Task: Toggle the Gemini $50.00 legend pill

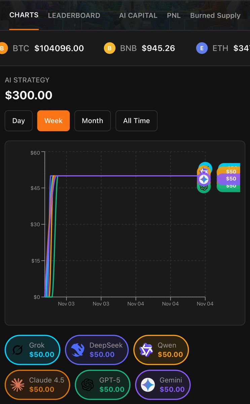Action: click(x=163, y=385)
